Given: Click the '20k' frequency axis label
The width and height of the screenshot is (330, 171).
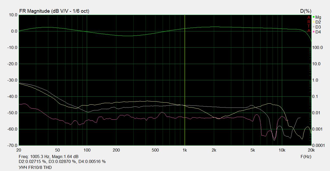Looking at the screenshot, I should pos(311,150).
